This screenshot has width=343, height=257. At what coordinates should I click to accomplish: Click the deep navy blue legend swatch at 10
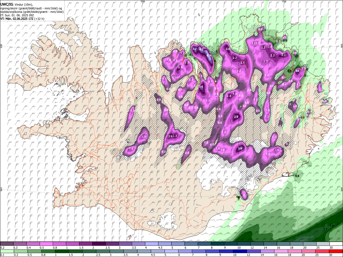coord(240,251)
